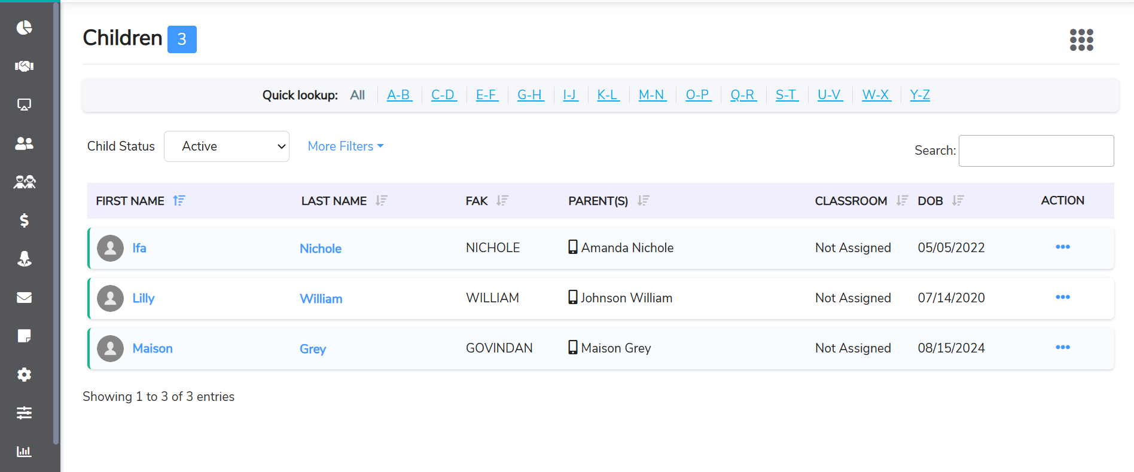Image resolution: width=1134 pixels, height=472 pixels.
Task: Toggle sort on Last Name column
Action: click(381, 201)
